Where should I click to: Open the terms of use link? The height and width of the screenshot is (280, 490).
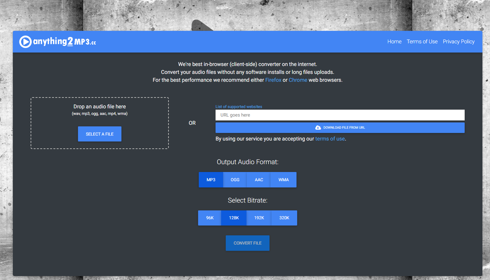click(x=330, y=139)
